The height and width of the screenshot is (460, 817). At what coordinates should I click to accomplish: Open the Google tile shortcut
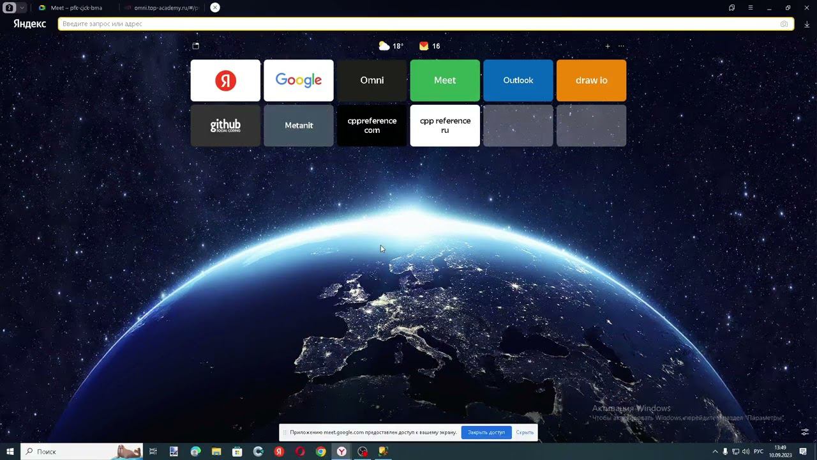pyautogui.click(x=299, y=80)
